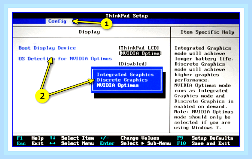Click the help text line 'using Windows 7.'
The height and width of the screenshot is (159, 252).
pyautogui.click(x=198, y=128)
